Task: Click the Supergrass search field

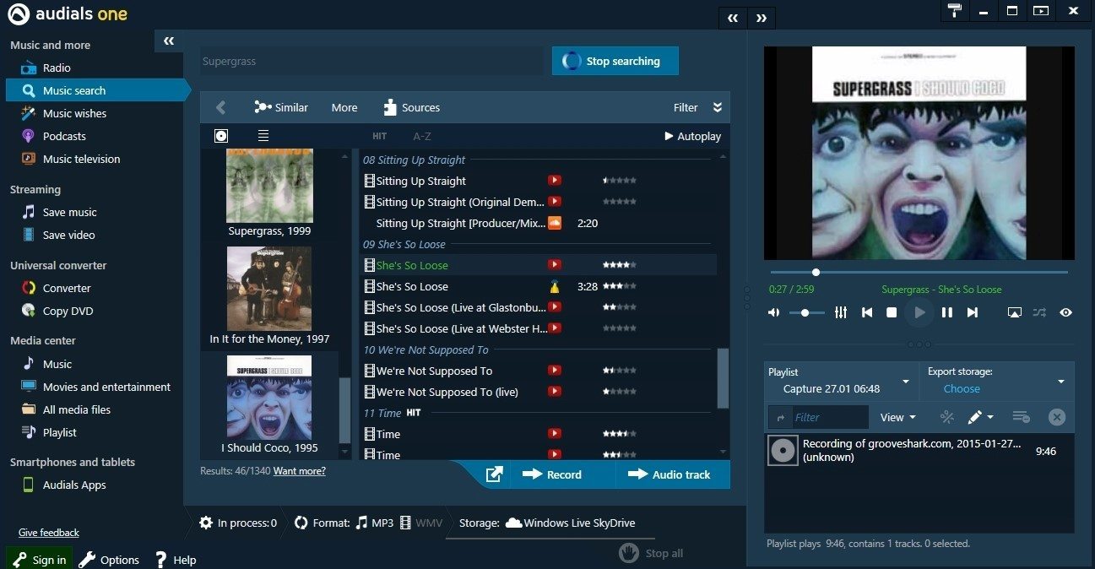Action: point(372,61)
